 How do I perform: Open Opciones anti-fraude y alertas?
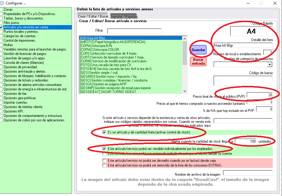25,71
